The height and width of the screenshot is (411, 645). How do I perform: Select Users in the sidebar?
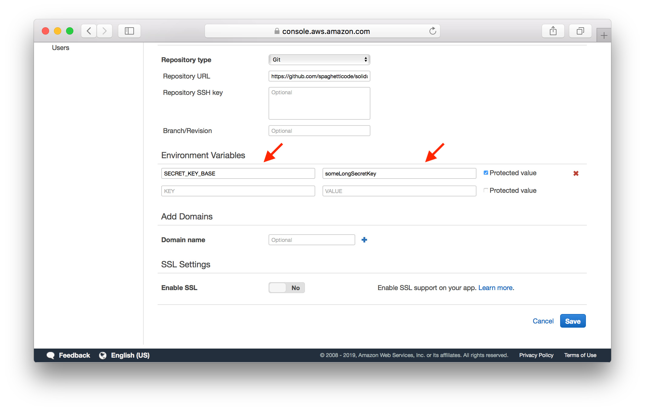click(x=60, y=47)
